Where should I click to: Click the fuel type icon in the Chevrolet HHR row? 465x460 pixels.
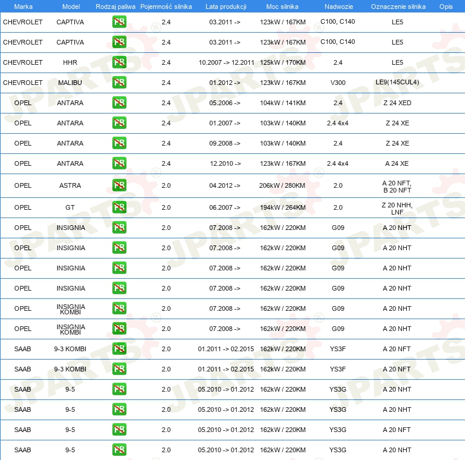click(x=119, y=62)
